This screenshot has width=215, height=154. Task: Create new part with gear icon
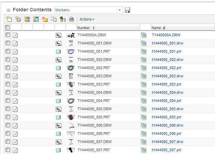[x=18, y=19]
